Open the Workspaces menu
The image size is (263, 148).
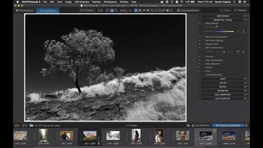coord(110,2)
